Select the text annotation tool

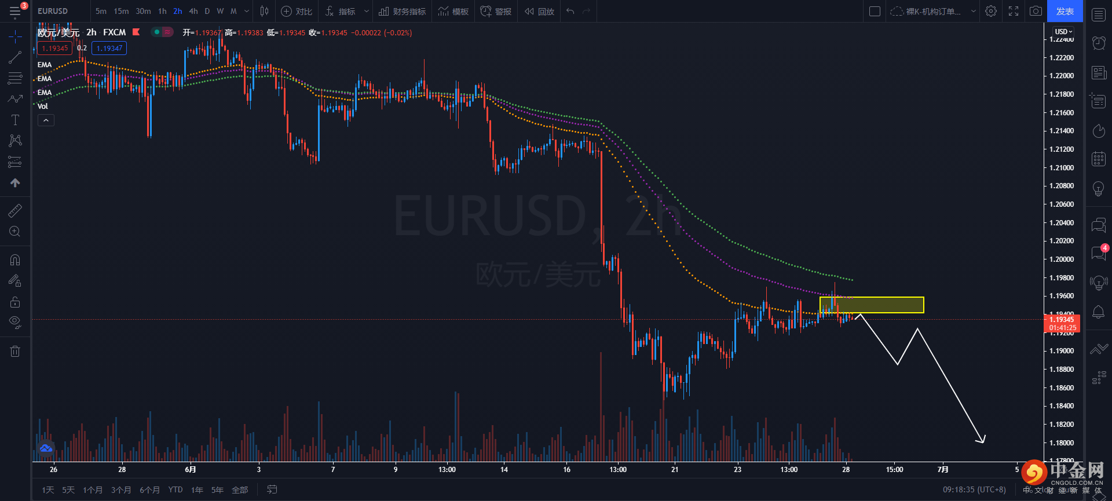click(15, 120)
